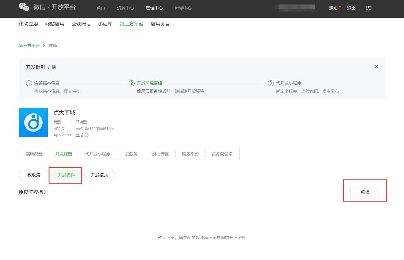This screenshot has width=404, height=260.
Task: Click 退出 to log out
Action: point(351,8)
